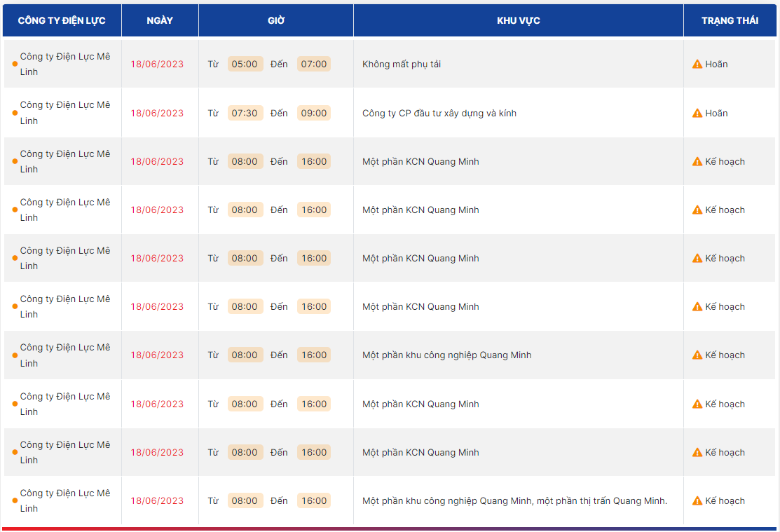Select the 07:30 start time badge
The width and height of the screenshot is (780, 532).
pyautogui.click(x=245, y=113)
